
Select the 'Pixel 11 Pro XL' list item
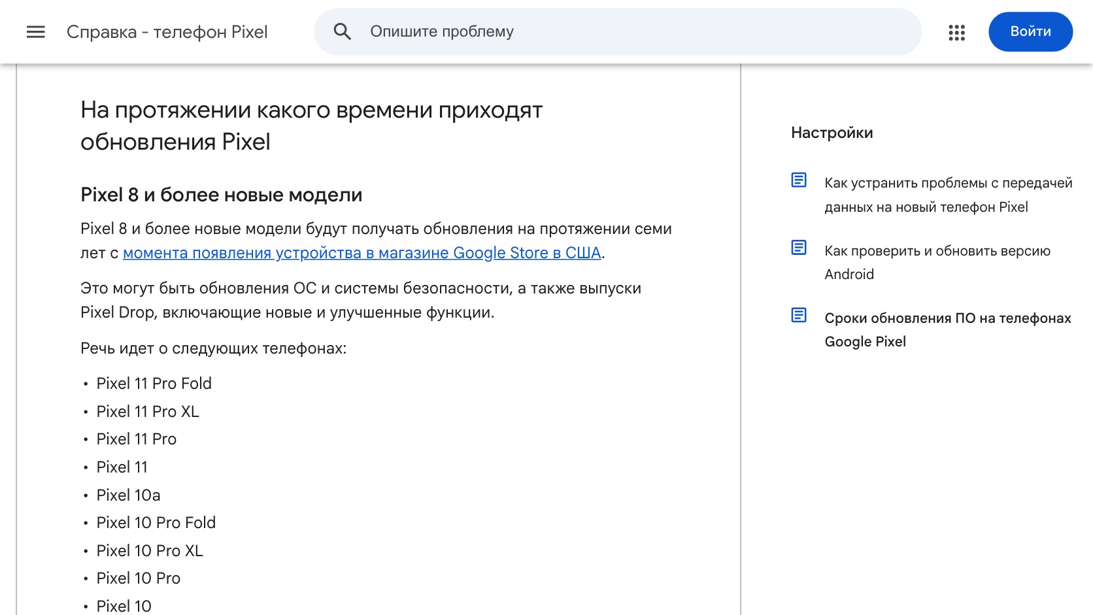[x=148, y=412]
